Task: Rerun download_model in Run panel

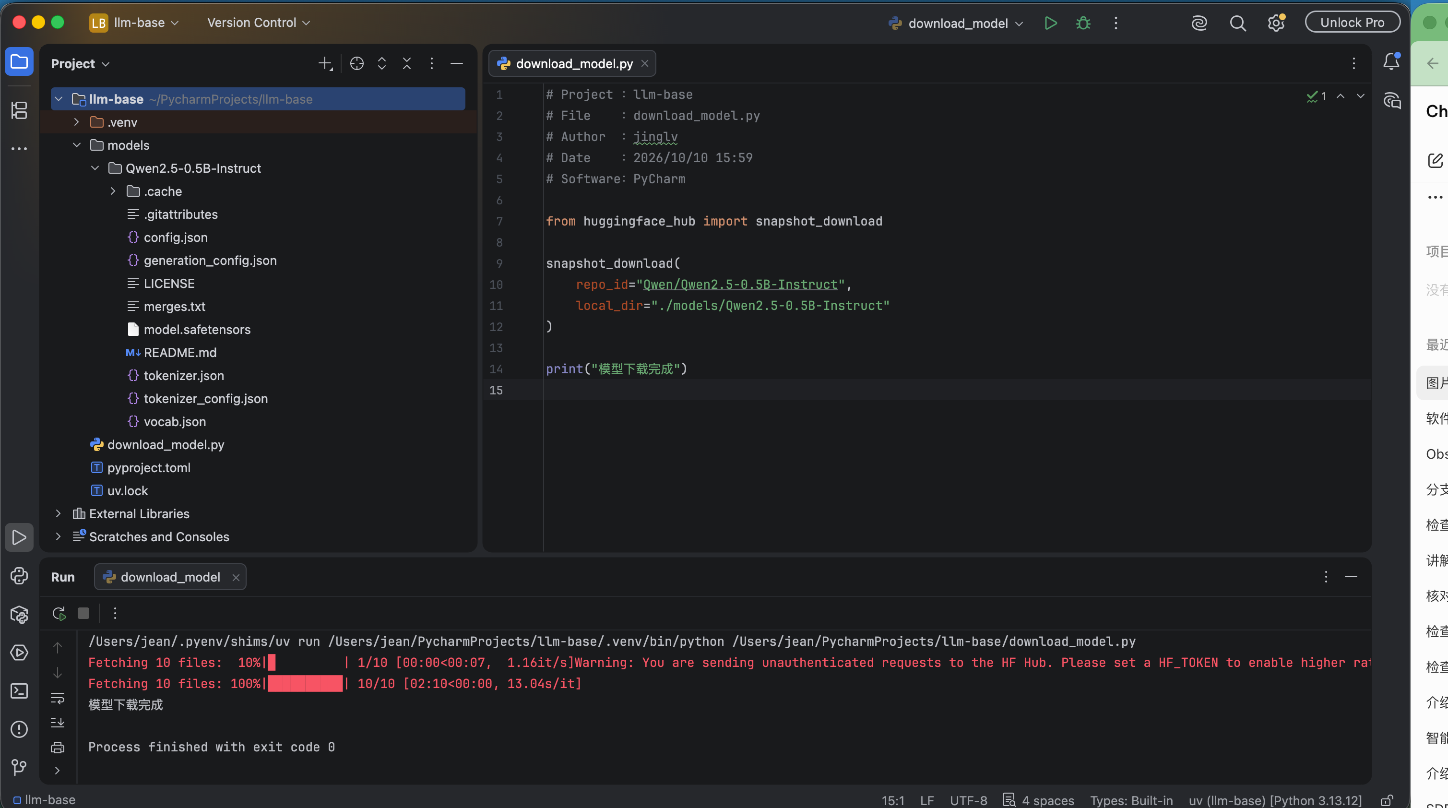Action: pyautogui.click(x=59, y=613)
